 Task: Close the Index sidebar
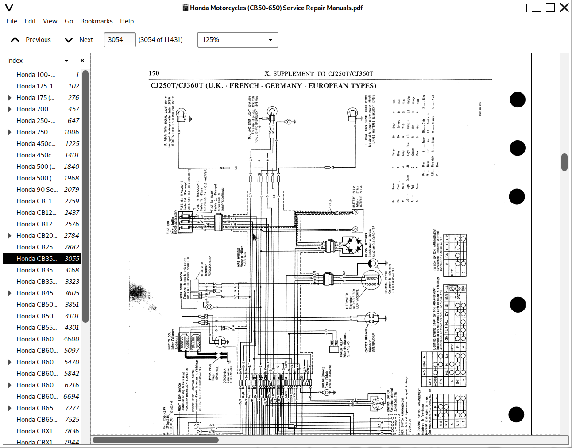coord(82,61)
